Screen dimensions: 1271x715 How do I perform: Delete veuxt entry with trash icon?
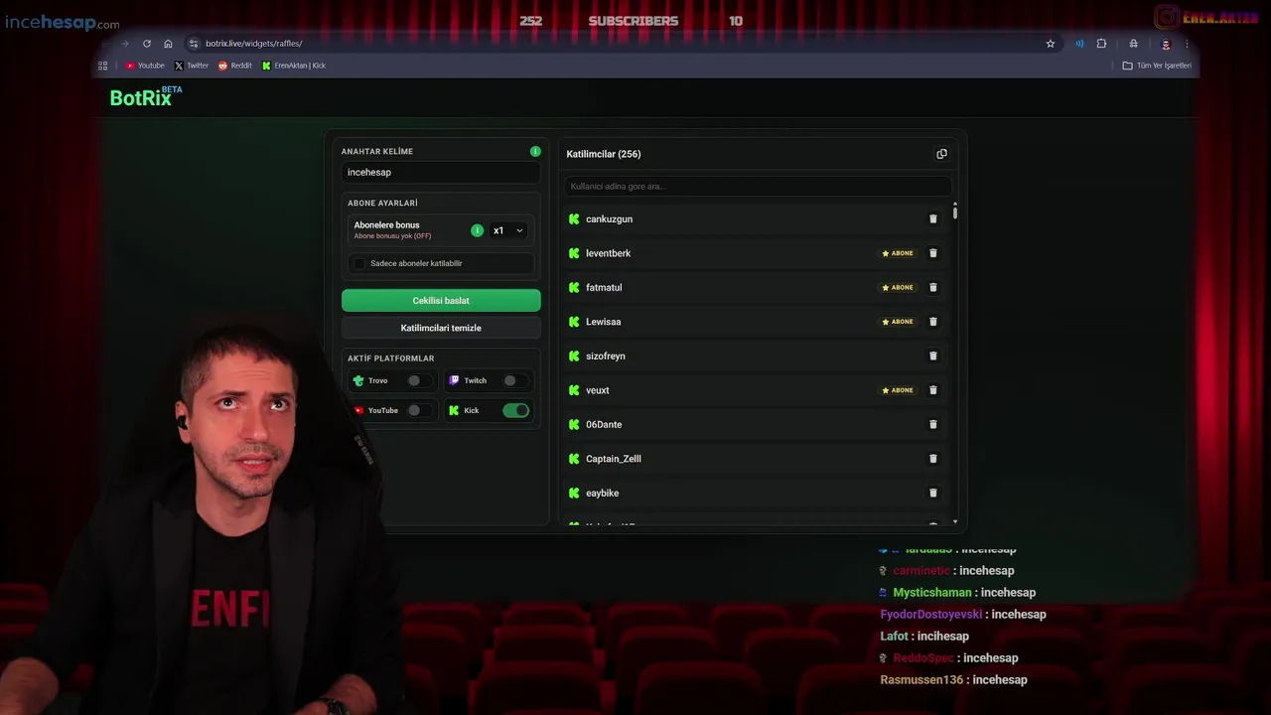tap(932, 390)
